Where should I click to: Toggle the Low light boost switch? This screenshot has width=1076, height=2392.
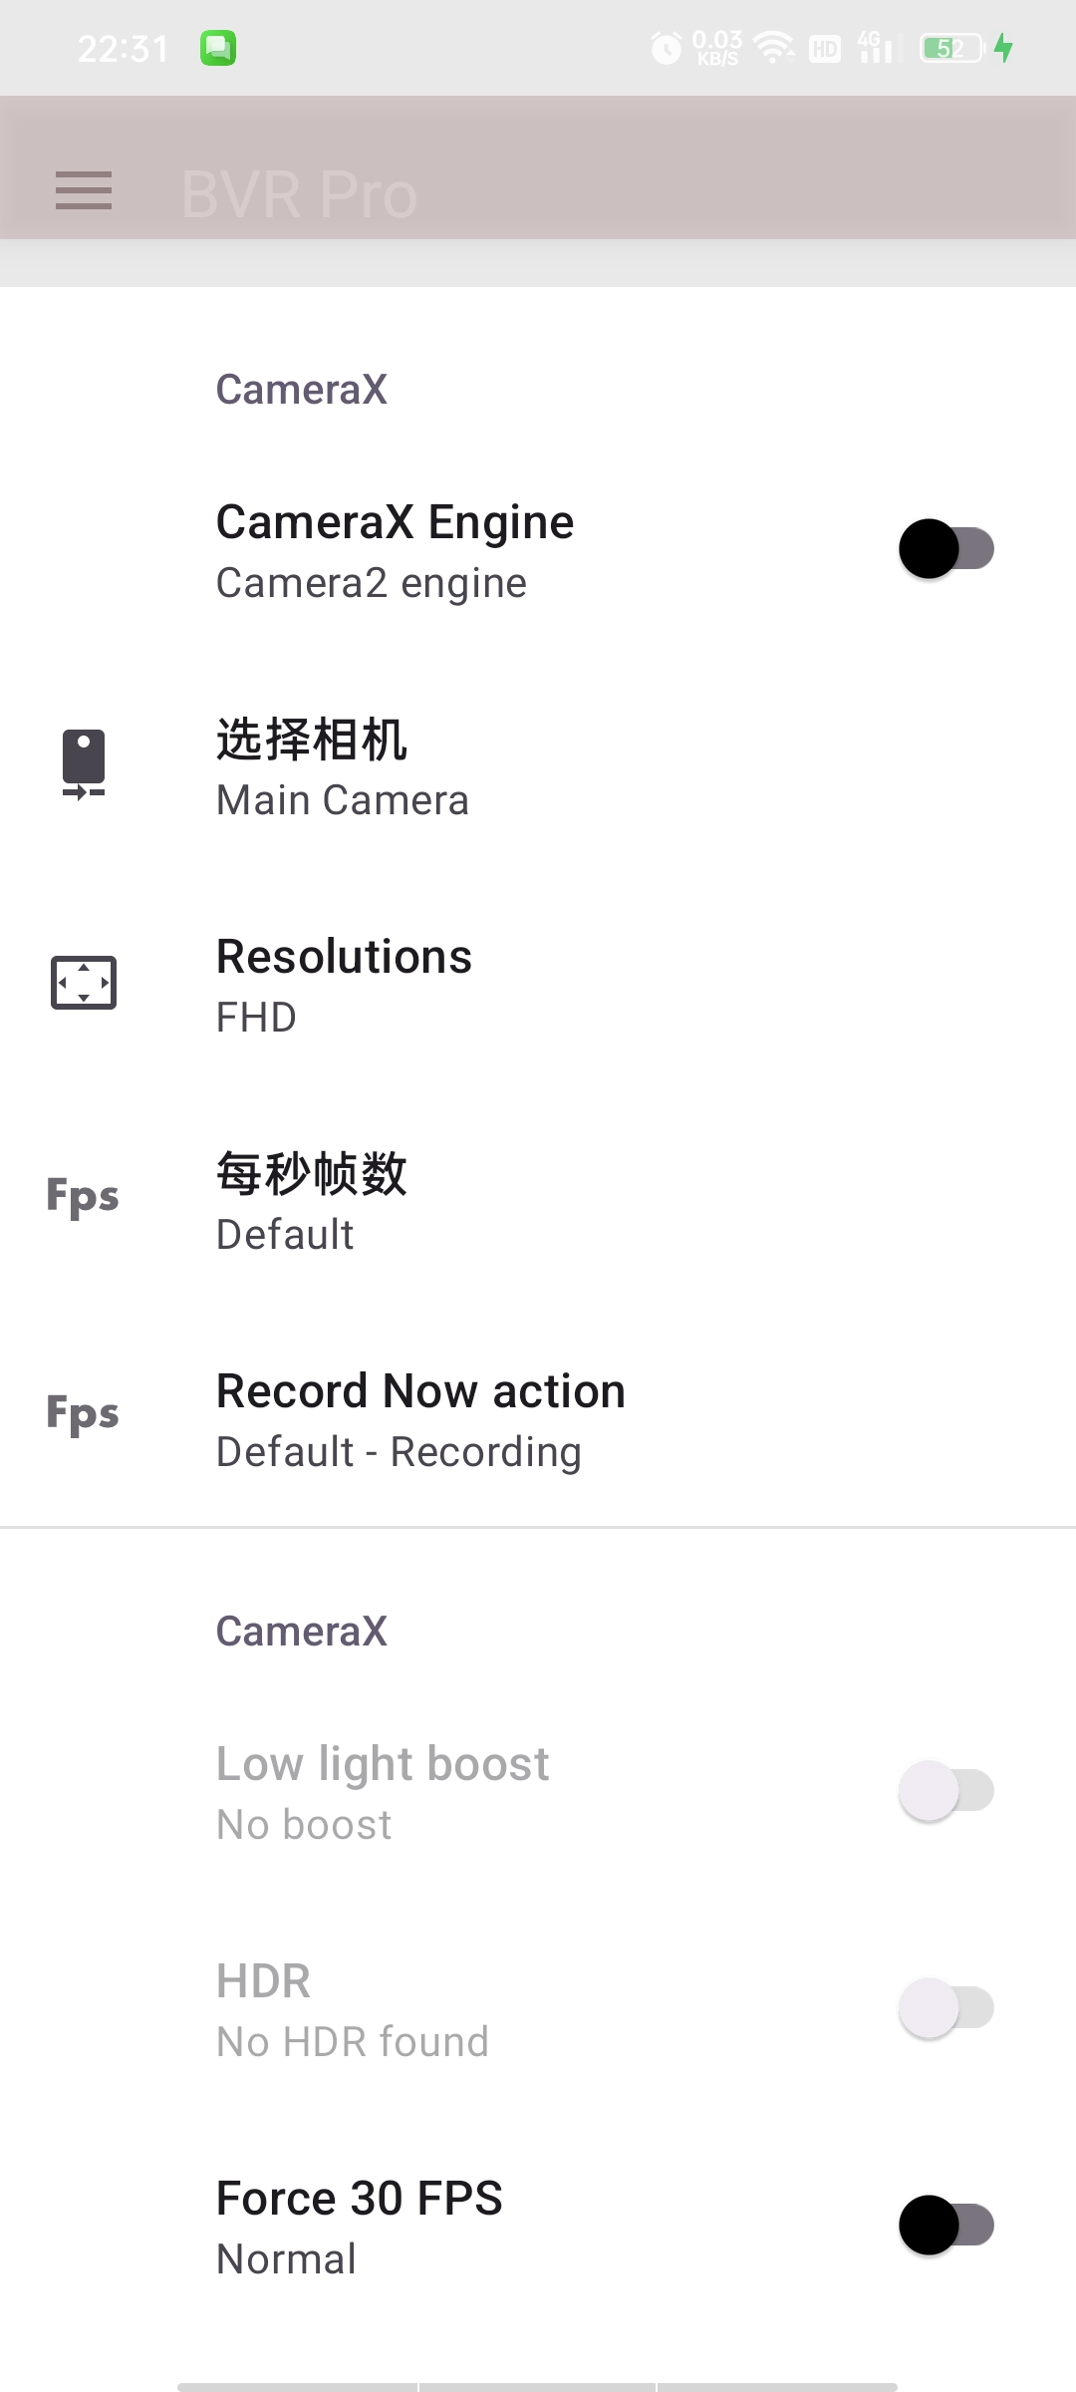pos(946,1791)
